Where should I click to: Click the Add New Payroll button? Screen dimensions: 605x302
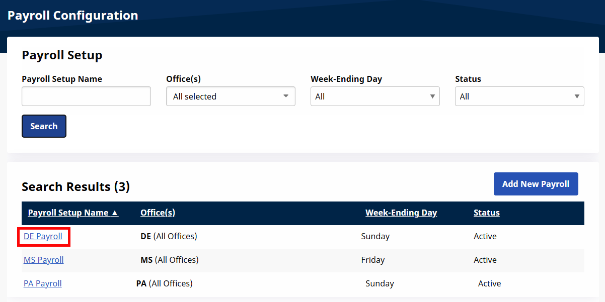[536, 184]
